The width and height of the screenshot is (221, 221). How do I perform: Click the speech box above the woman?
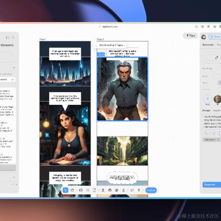coord(65,99)
